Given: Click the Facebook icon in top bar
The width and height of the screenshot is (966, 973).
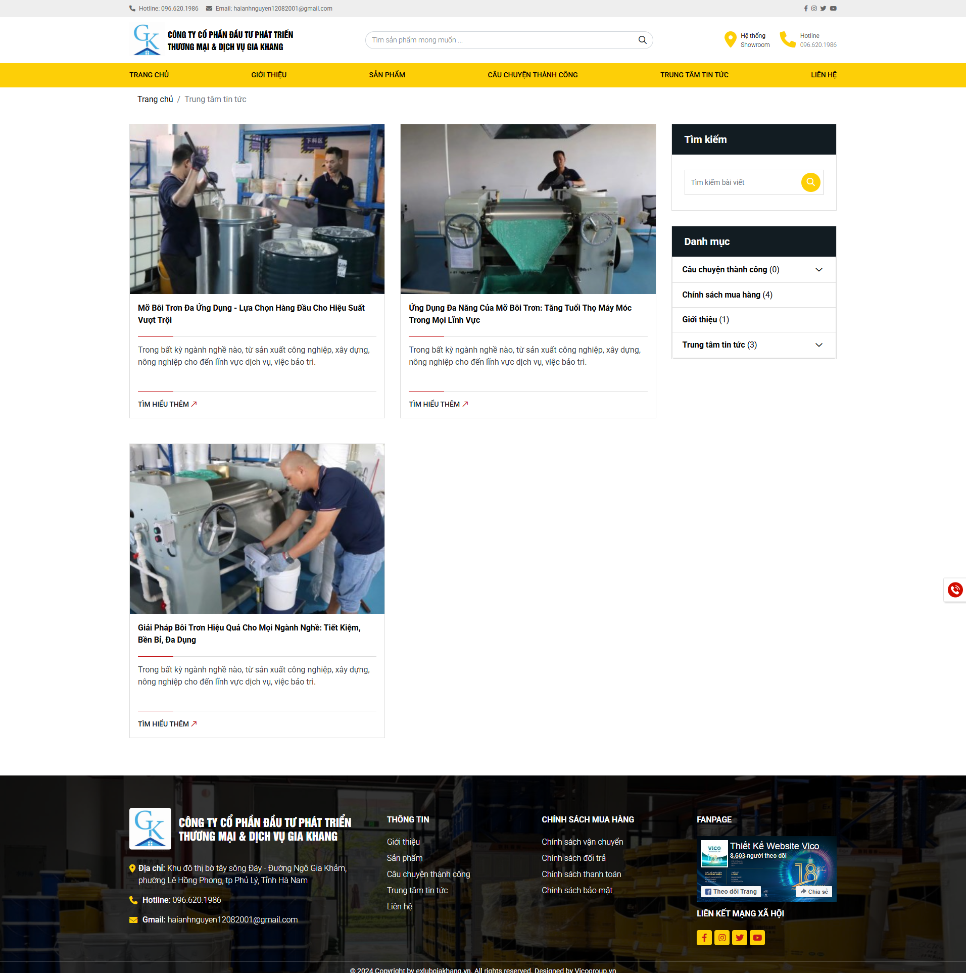Looking at the screenshot, I should coord(806,9).
